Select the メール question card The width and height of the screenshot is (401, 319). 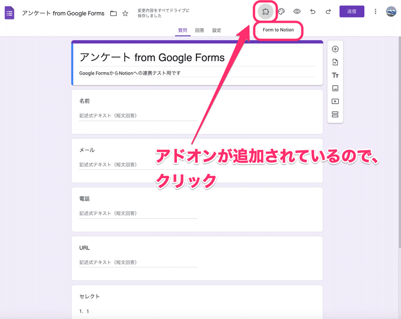tap(197, 161)
